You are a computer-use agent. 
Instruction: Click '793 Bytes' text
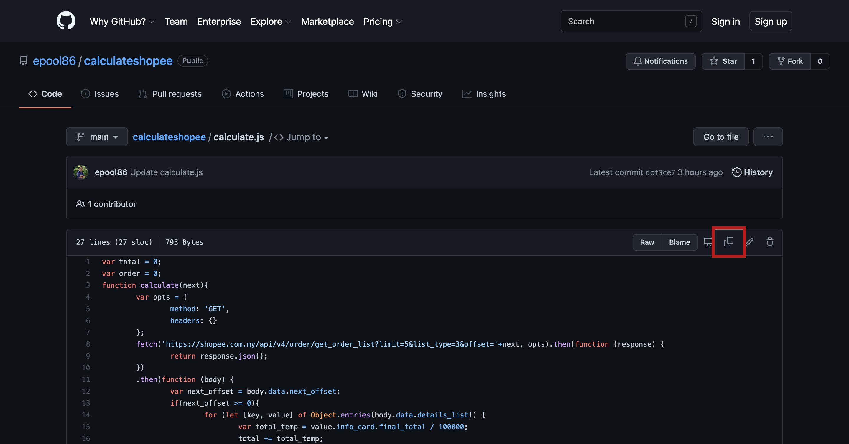184,242
